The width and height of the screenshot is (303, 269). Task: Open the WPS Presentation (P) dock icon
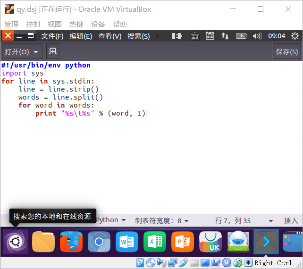[183, 242]
